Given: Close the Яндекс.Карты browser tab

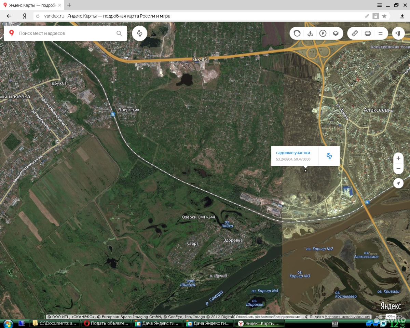Looking at the screenshot, I should coord(59,5).
